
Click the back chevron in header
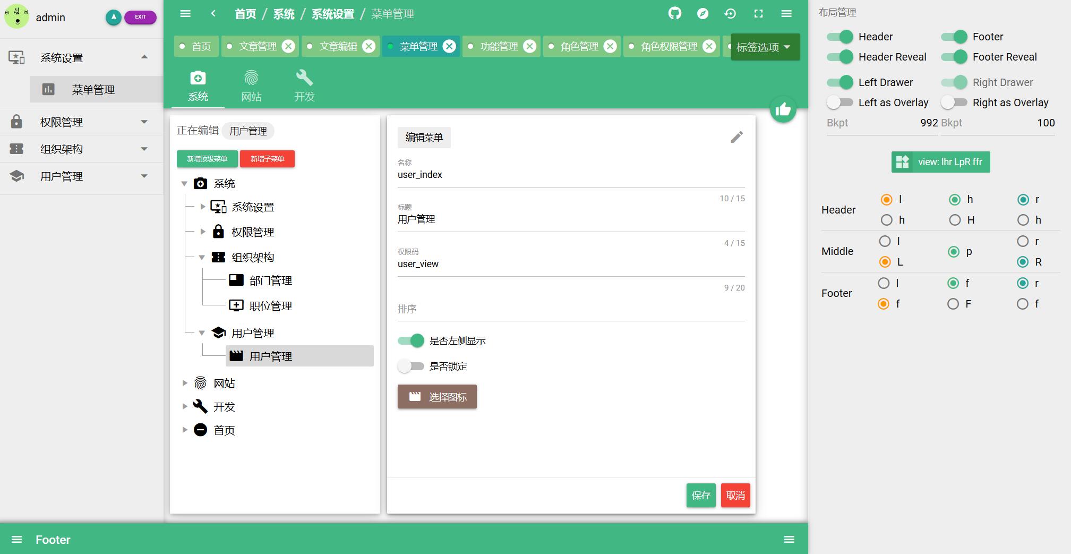213,14
